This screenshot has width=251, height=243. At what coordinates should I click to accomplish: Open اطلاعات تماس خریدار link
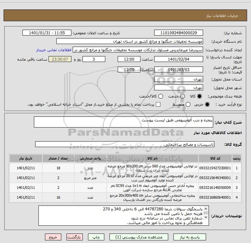[x=54, y=50]
